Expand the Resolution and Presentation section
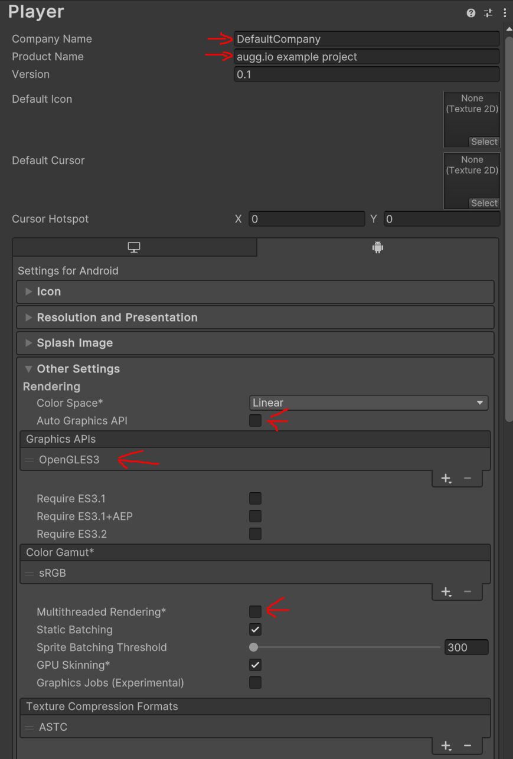The image size is (513, 759). pos(117,318)
